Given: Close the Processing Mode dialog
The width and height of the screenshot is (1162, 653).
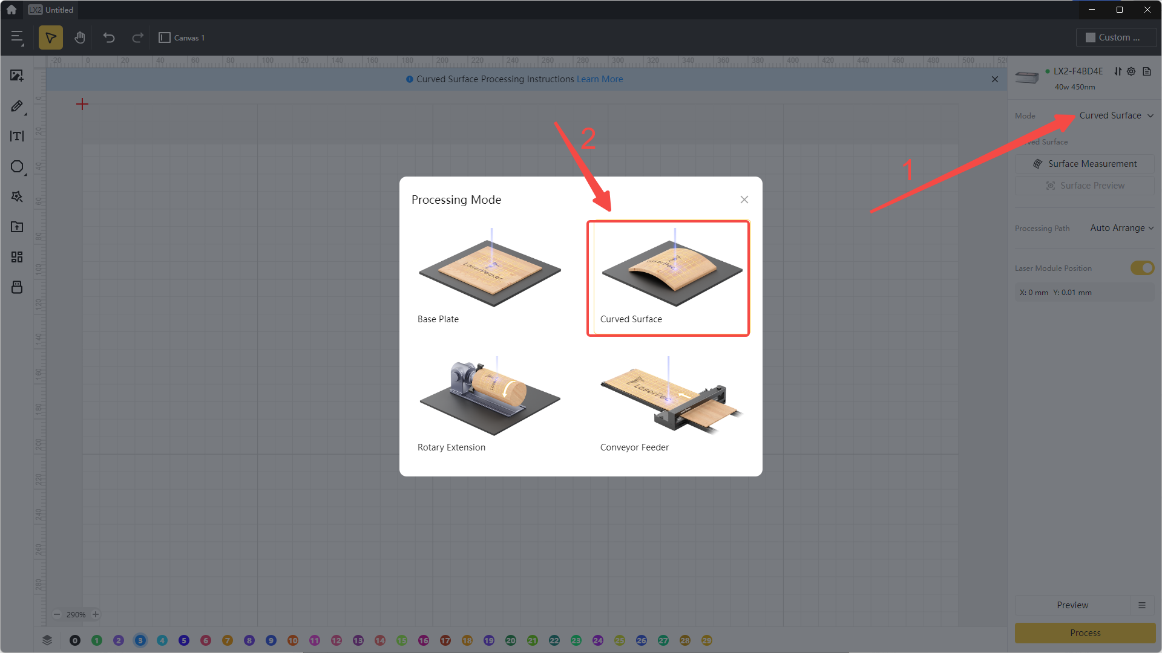Looking at the screenshot, I should tap(744, 200).
